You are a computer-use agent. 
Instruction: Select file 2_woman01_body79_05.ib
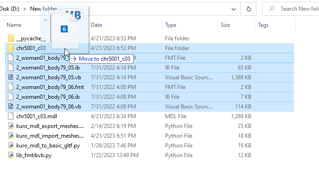point(48,68)
